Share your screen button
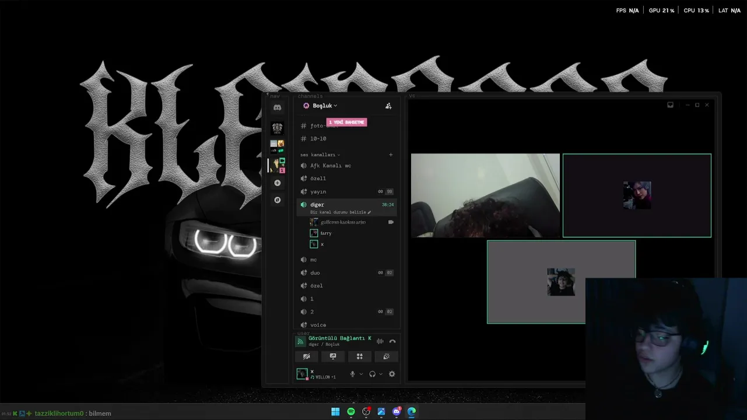This screenshot has height=420, width=747. (333, 356)
